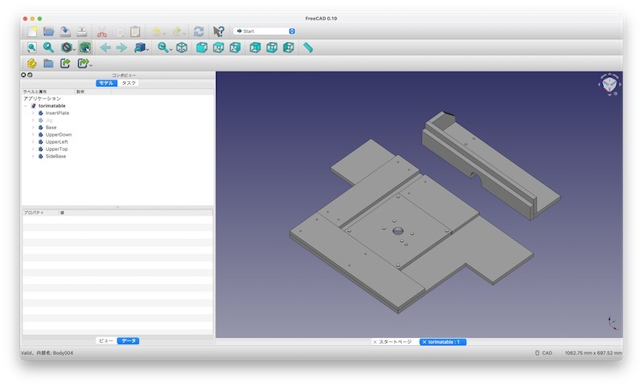Select the スタートページ document tab
643x387 pixels.
pos(395,342)
